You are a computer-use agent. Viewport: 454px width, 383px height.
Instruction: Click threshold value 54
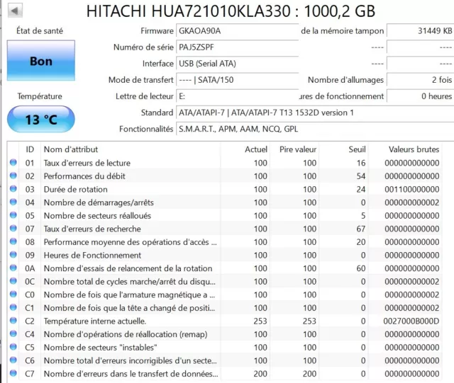361,176
